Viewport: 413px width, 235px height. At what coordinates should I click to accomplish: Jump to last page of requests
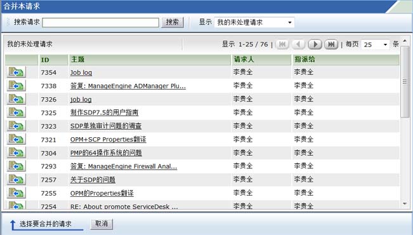(x=331, y=44)
